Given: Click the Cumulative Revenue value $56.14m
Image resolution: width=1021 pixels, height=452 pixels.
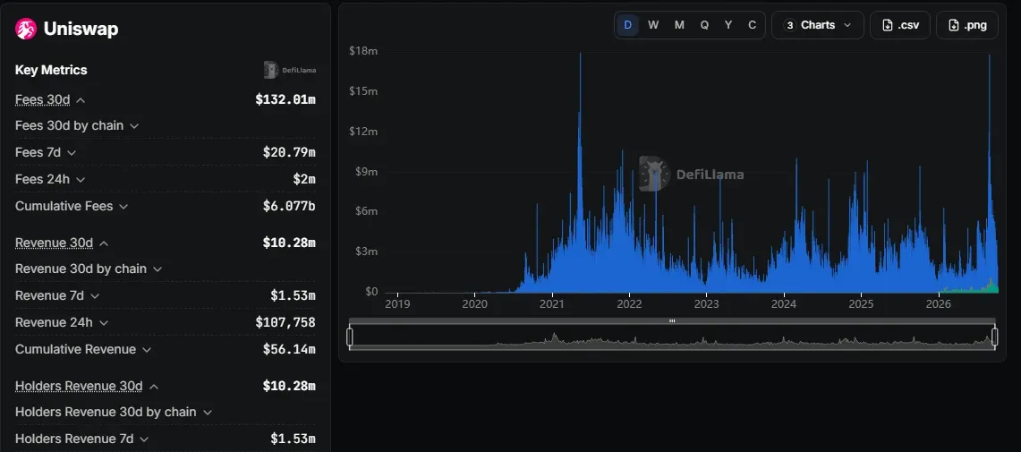Looking at the screenshot, I should click(289, 350).
